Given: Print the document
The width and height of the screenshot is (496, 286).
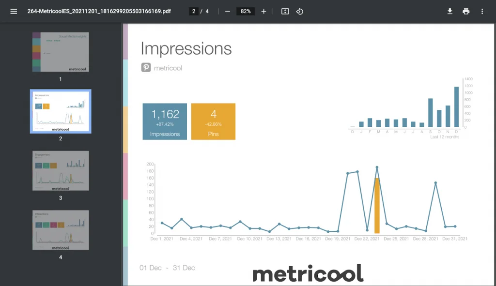Looking at the screenshot, I should click(x=466, y=11).
